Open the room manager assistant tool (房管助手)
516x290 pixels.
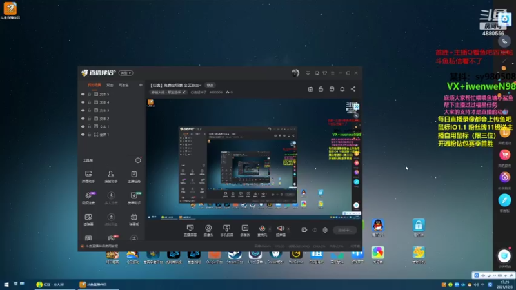111,177
